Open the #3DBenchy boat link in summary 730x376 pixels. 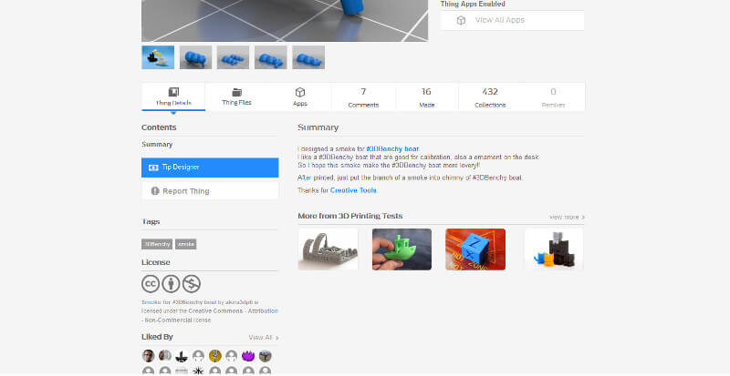point(391,147)
